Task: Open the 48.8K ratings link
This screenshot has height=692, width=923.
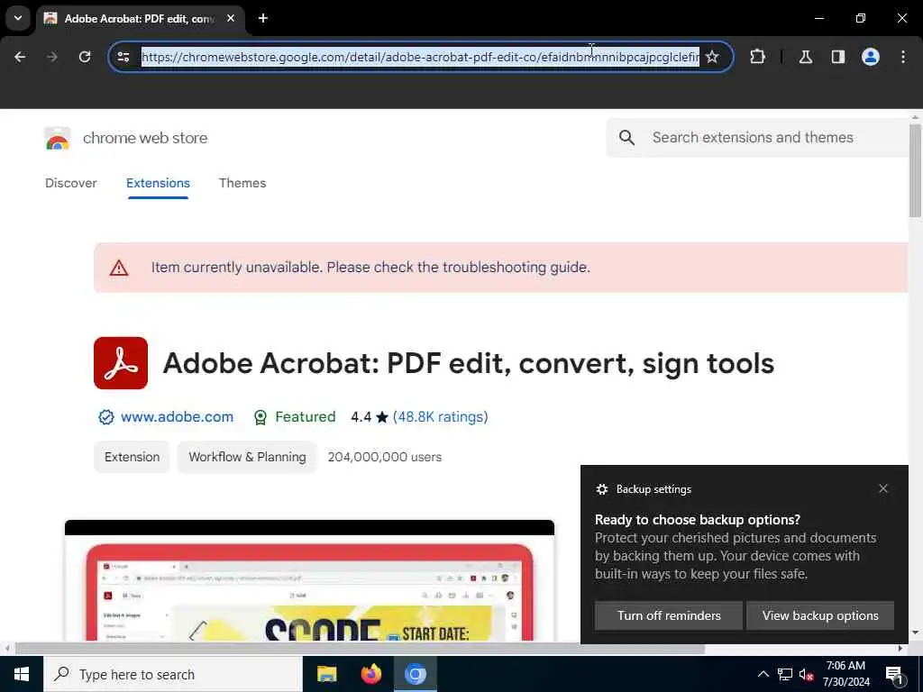Action: click(x=440, y=416)
